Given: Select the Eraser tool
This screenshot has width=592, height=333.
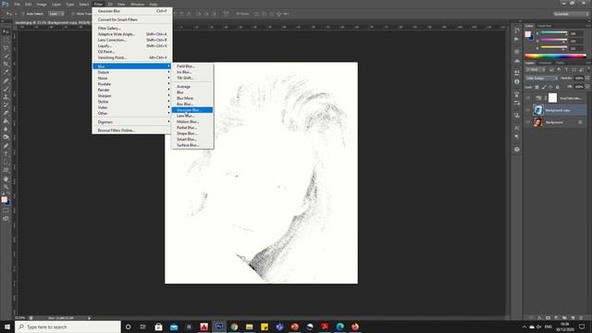Looking at the screenshot, I should pos(6,113).
